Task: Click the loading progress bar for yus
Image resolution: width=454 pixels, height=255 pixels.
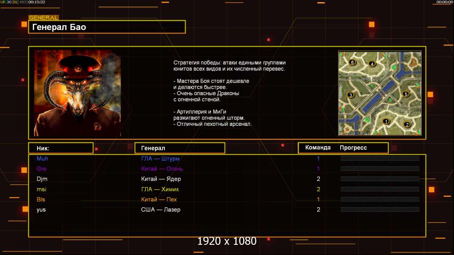Action: (379, 210)
